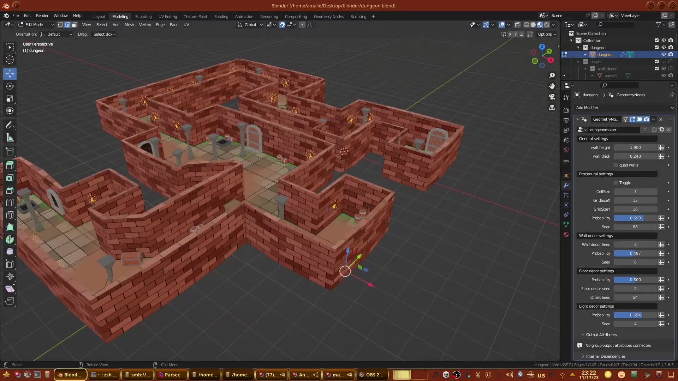Open the Edit Mode selector dropdown

[x=36, y=25]
